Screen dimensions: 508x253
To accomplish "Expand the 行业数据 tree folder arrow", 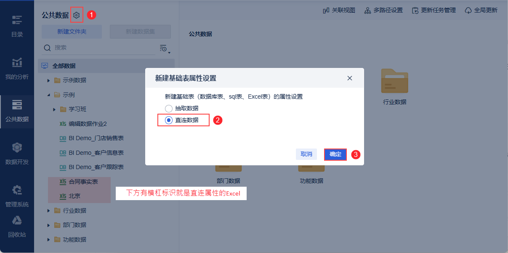I will coord(49,211).
